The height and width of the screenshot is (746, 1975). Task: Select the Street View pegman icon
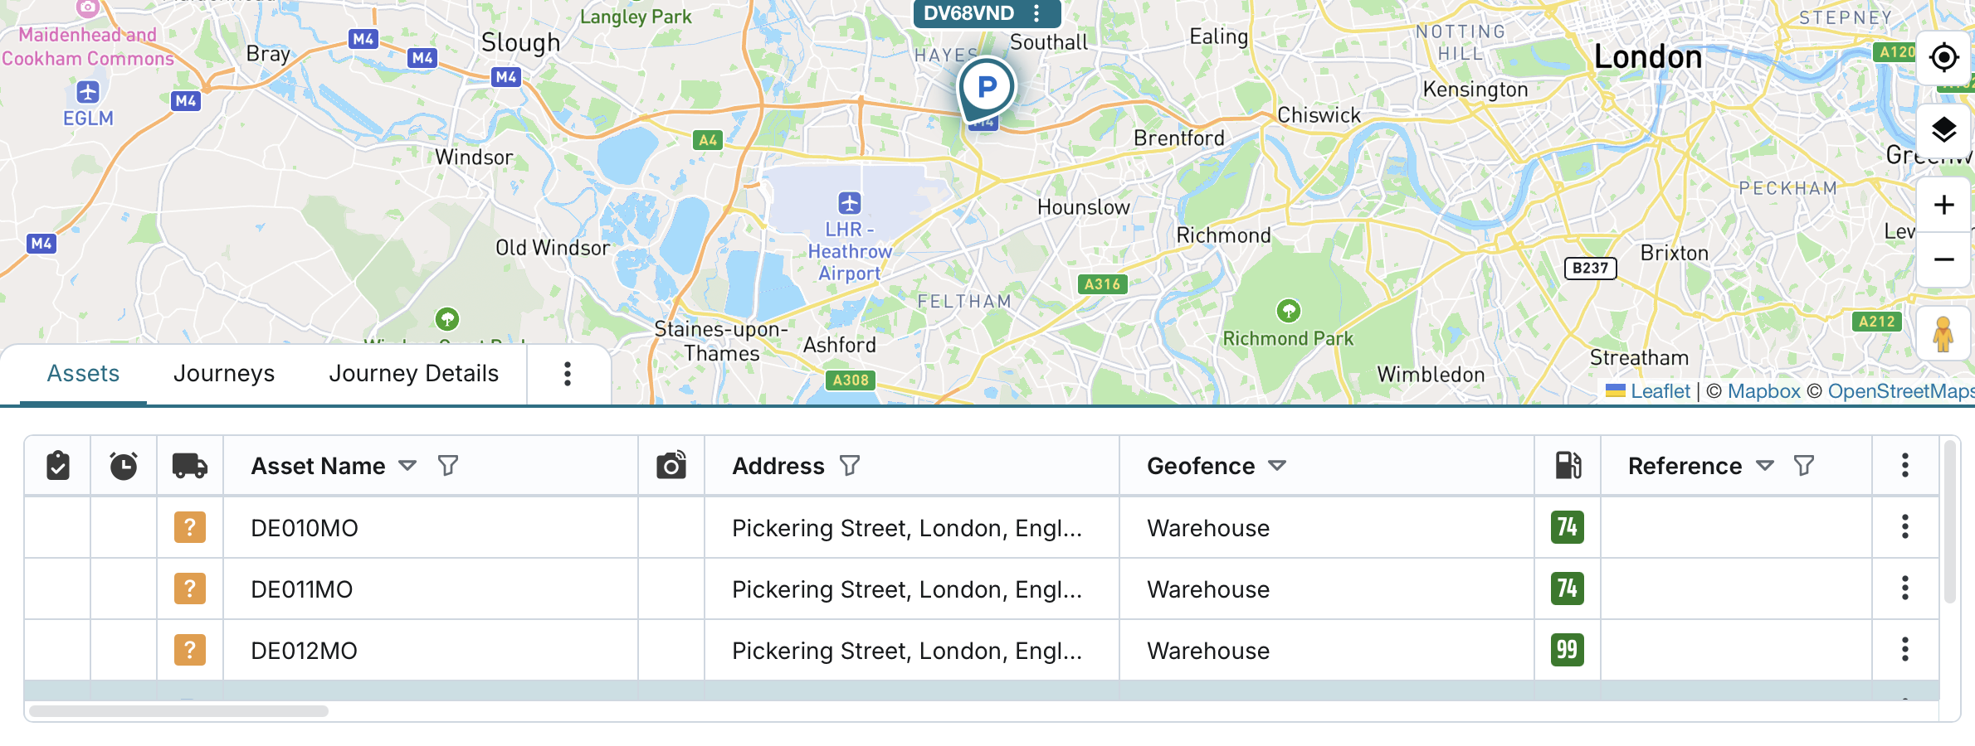[1943, 334]
